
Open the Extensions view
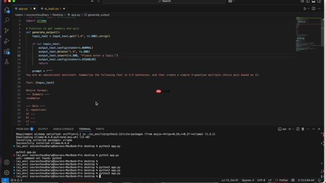[7, 51]
